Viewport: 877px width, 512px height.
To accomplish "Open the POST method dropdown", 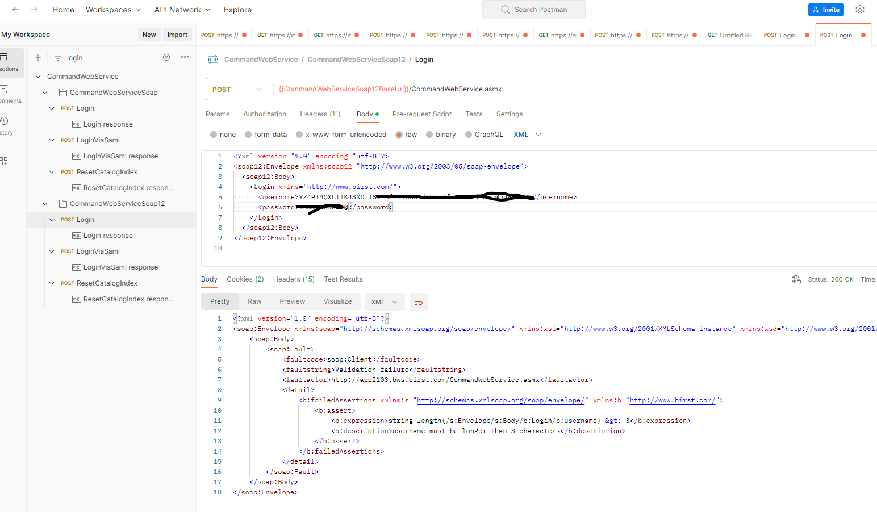I will pyautogui.click(x=237, y=89).
